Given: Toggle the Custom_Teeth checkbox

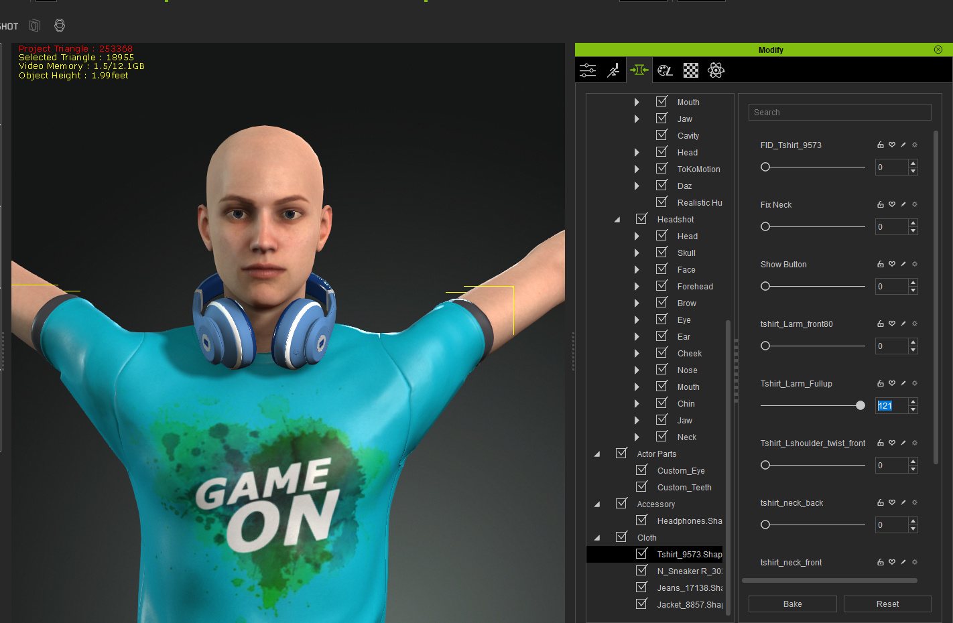Looking at the screenshot, I should pyautogui.click(x=641, y=486).
